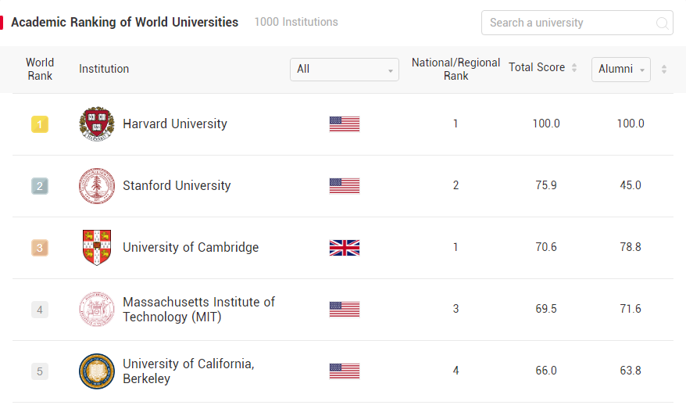The height and width of the screenshot is (405, 686).
Task: Click the Search a university field
Action: [569, 23]
